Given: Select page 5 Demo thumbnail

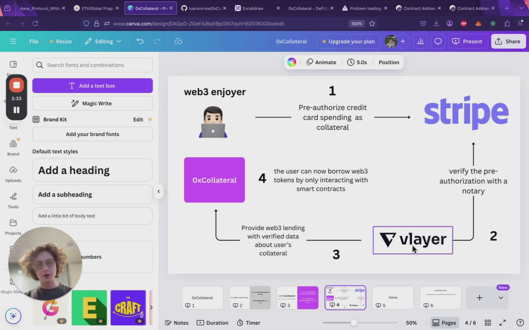Looking at the screenshot, I should pyautogui.click(x=393, y=297).
